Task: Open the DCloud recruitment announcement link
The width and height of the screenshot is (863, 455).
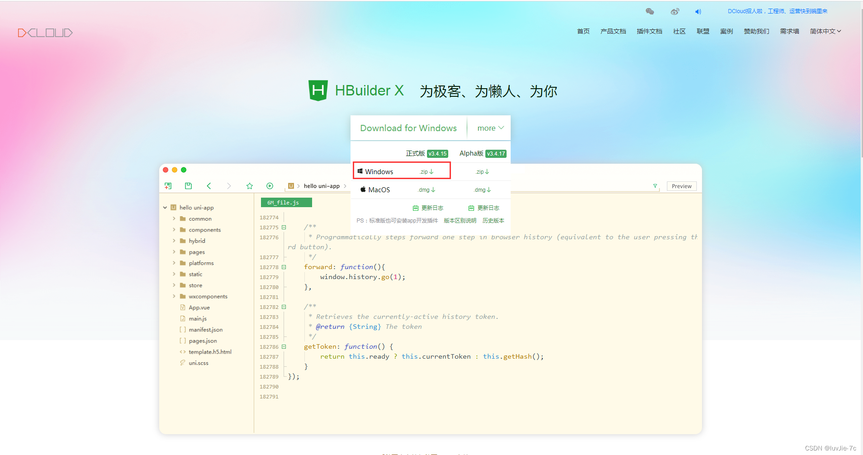Action: tap(778, 11)
